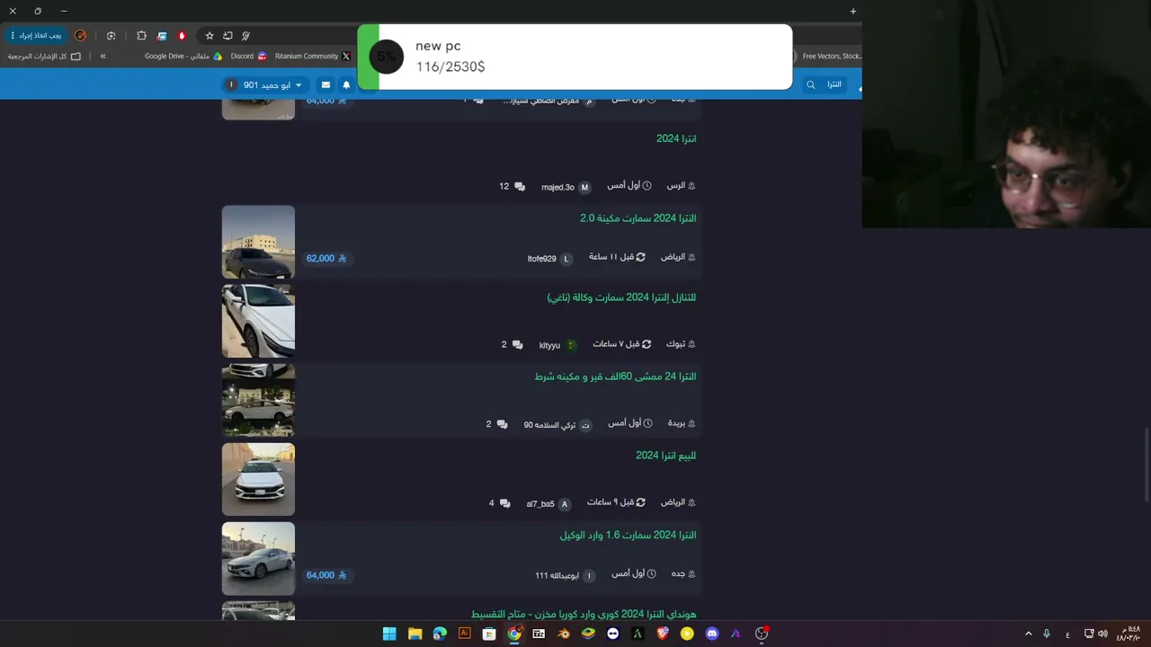Open the notifications bell icon
Viewport: 1151px width, 647px height.
coord(346,85)
